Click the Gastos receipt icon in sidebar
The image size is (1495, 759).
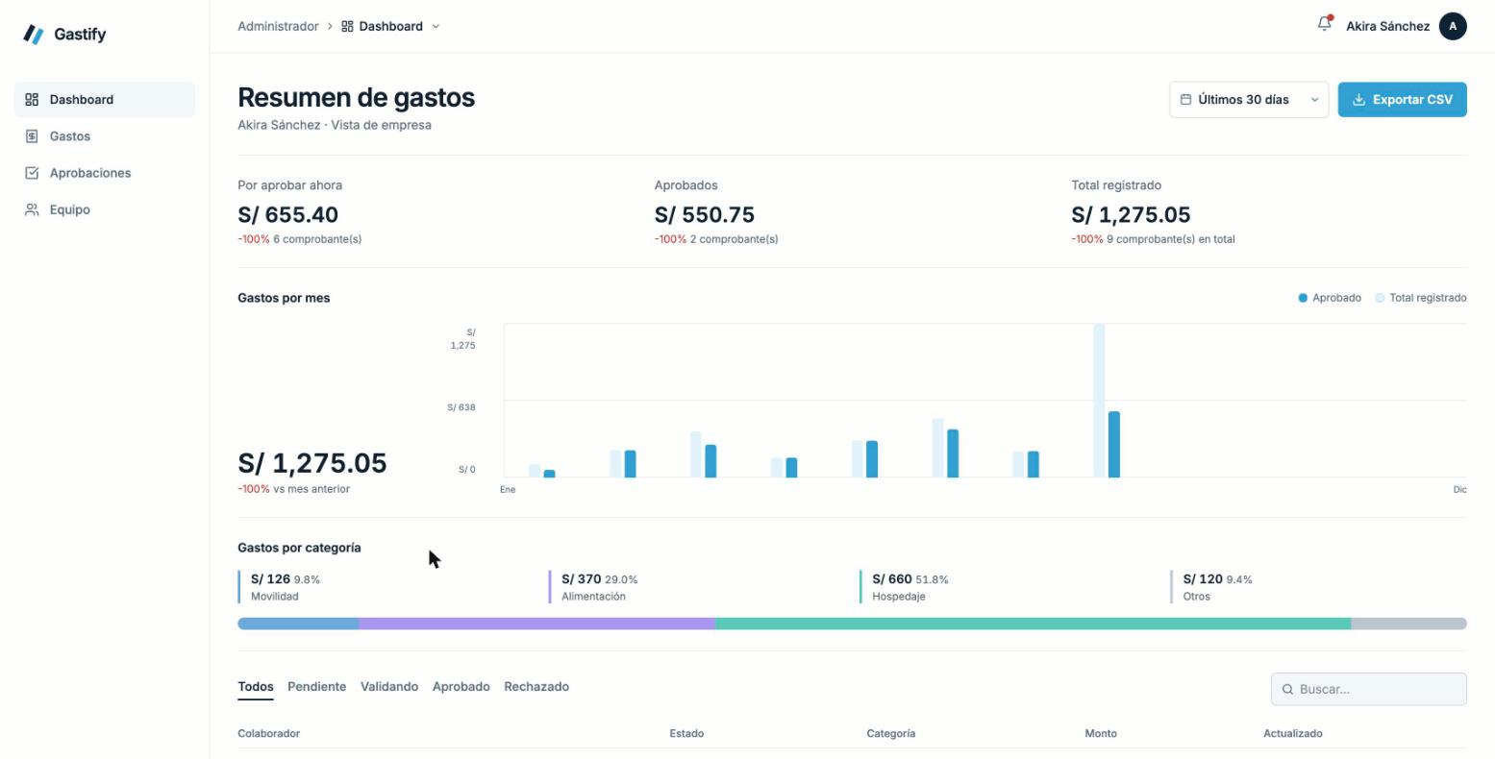tap(32, 136)
